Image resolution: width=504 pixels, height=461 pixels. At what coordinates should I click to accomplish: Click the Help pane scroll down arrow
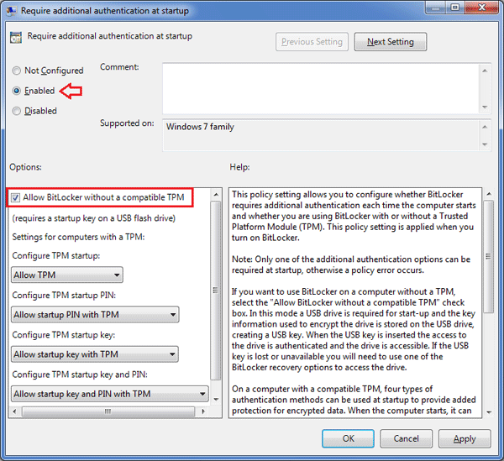point(491,411)
